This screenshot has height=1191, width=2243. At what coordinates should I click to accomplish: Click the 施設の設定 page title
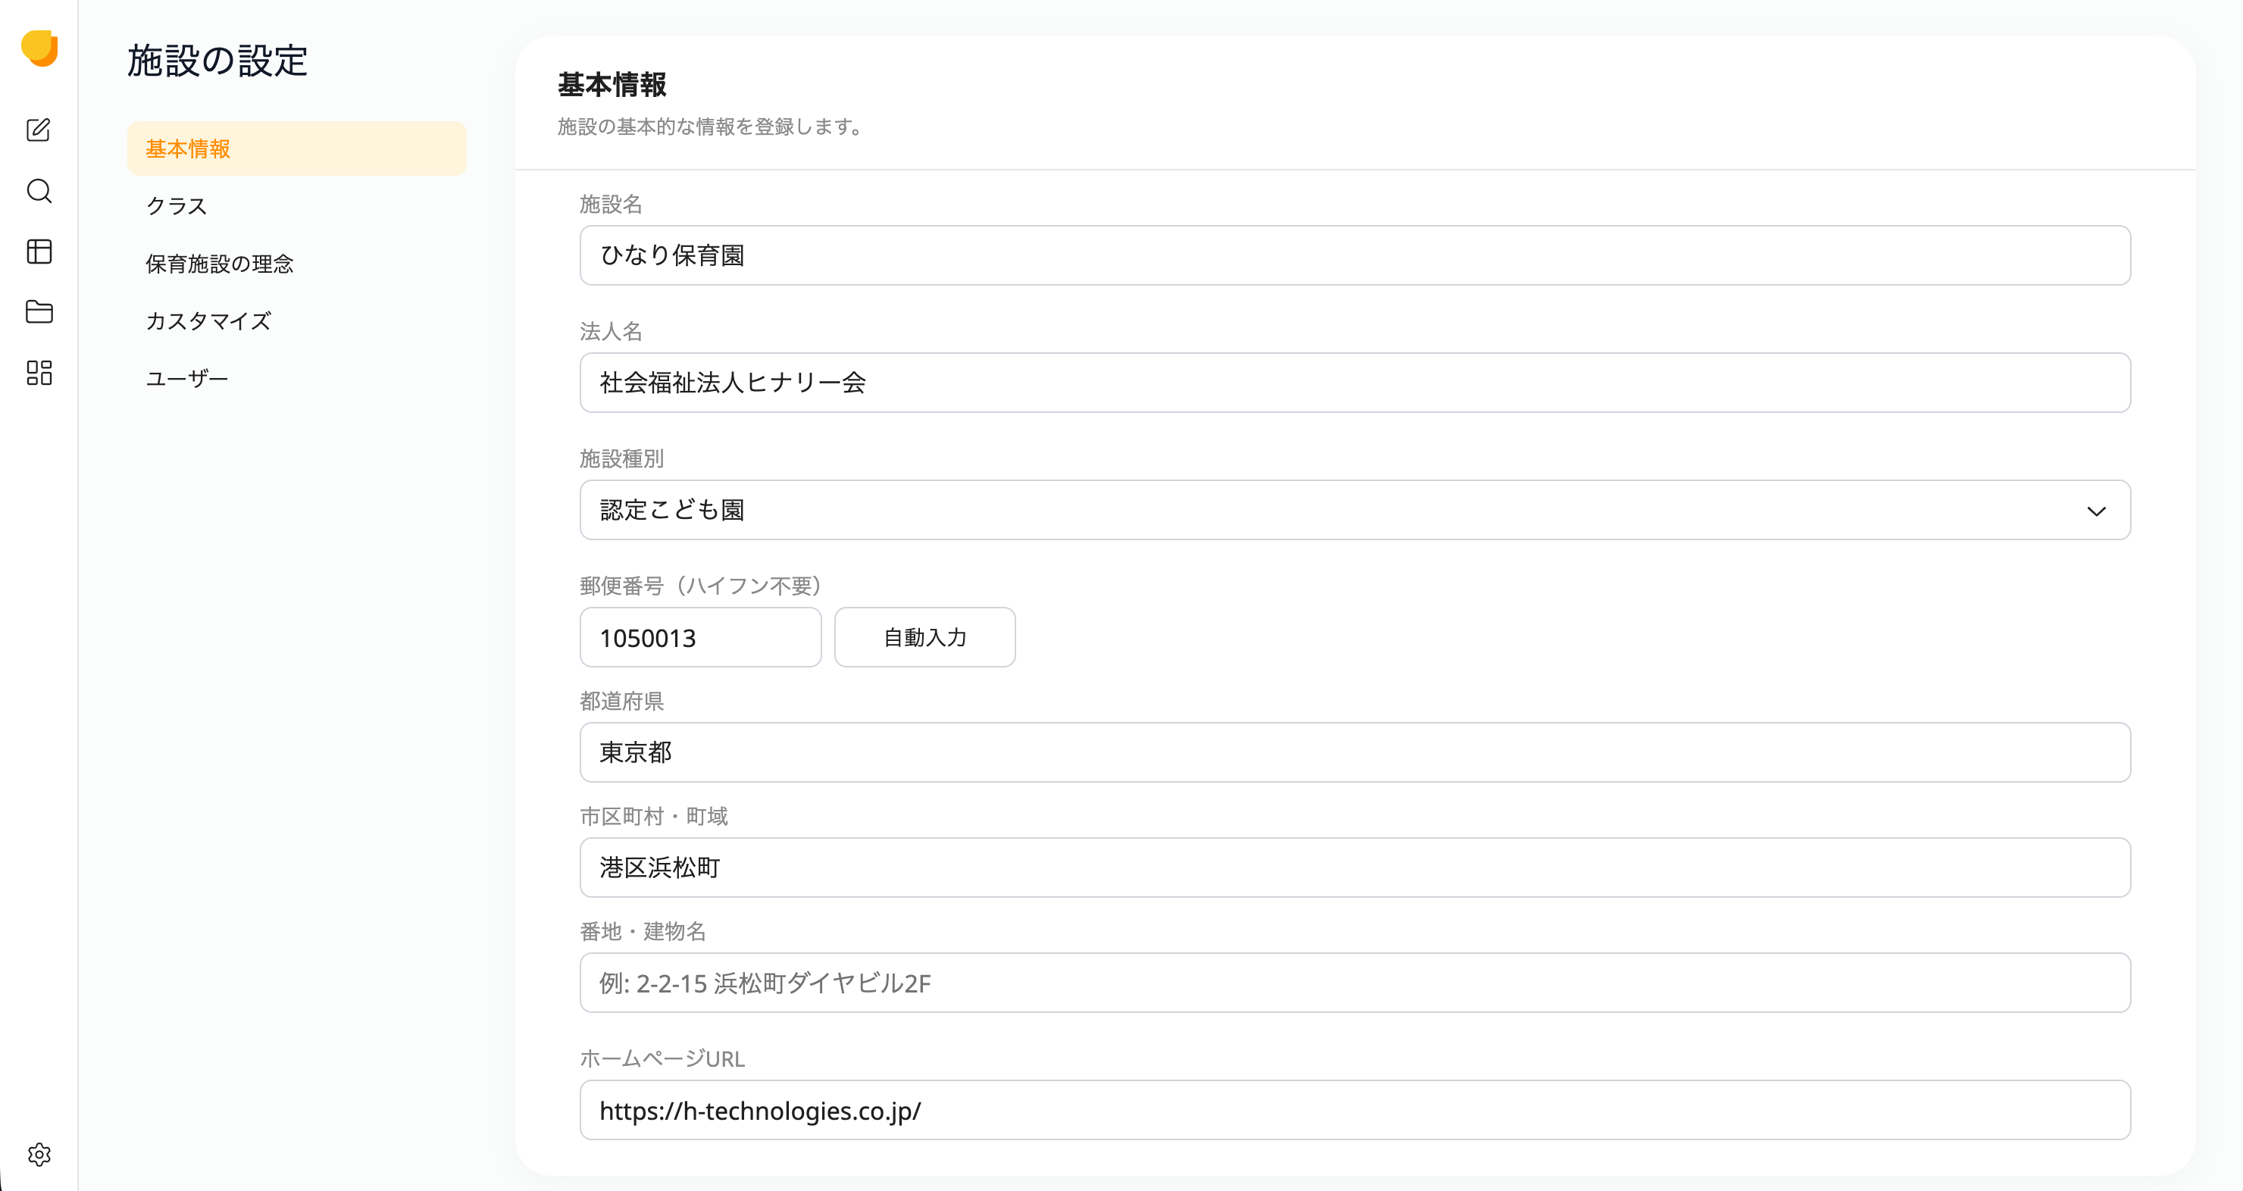click(x=217, y=61)
